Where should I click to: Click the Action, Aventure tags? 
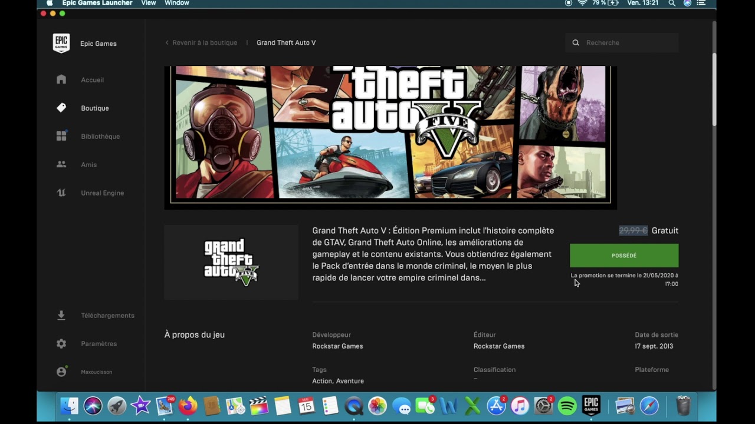pyautogui.click(x=338, y=381)
